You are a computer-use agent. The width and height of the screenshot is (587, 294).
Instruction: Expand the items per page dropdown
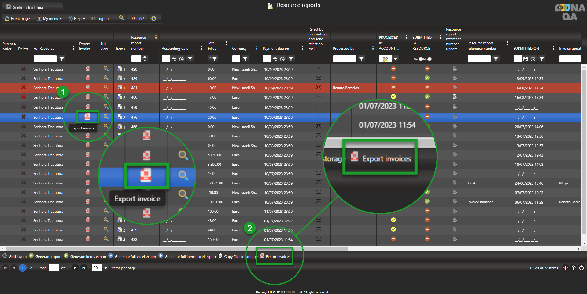click(106, 268)
